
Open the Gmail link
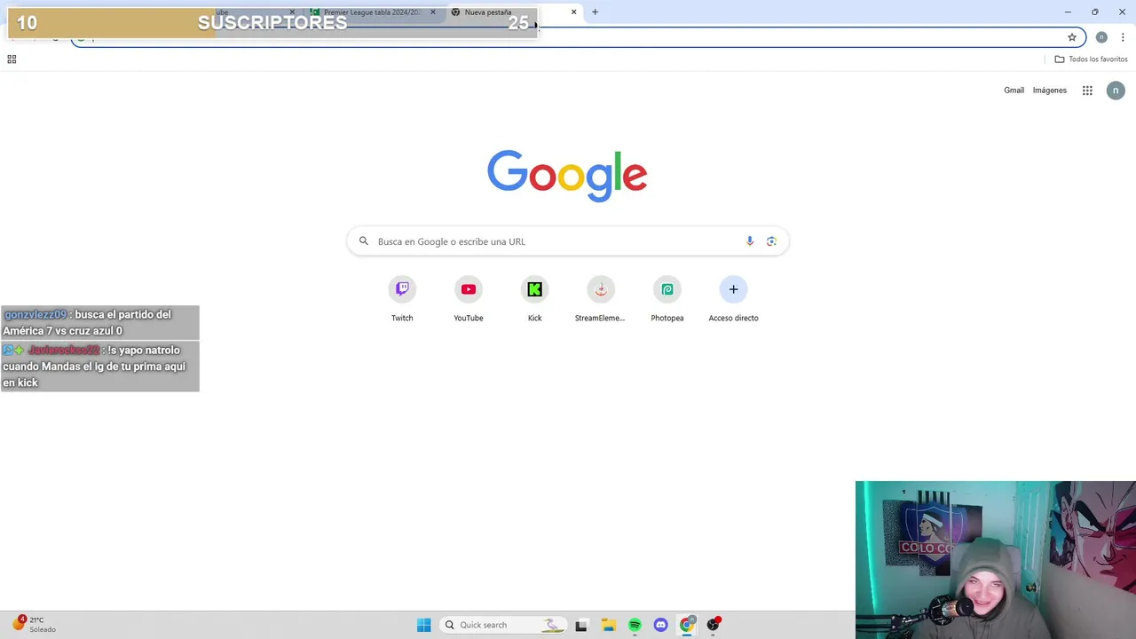(x=1014, y=91)
